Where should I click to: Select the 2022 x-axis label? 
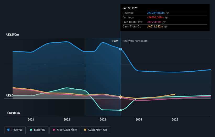pyautogui.click(x=67, y=119)
